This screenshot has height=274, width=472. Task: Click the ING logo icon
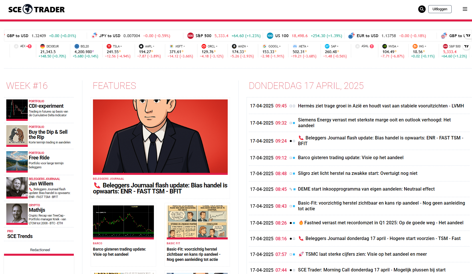click(415, 46)
